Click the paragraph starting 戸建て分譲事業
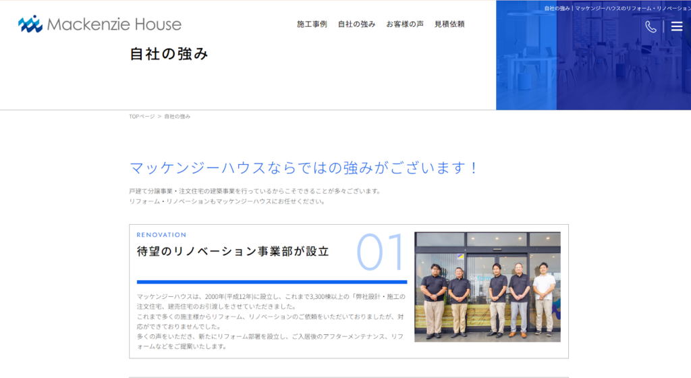 [254, 191]
